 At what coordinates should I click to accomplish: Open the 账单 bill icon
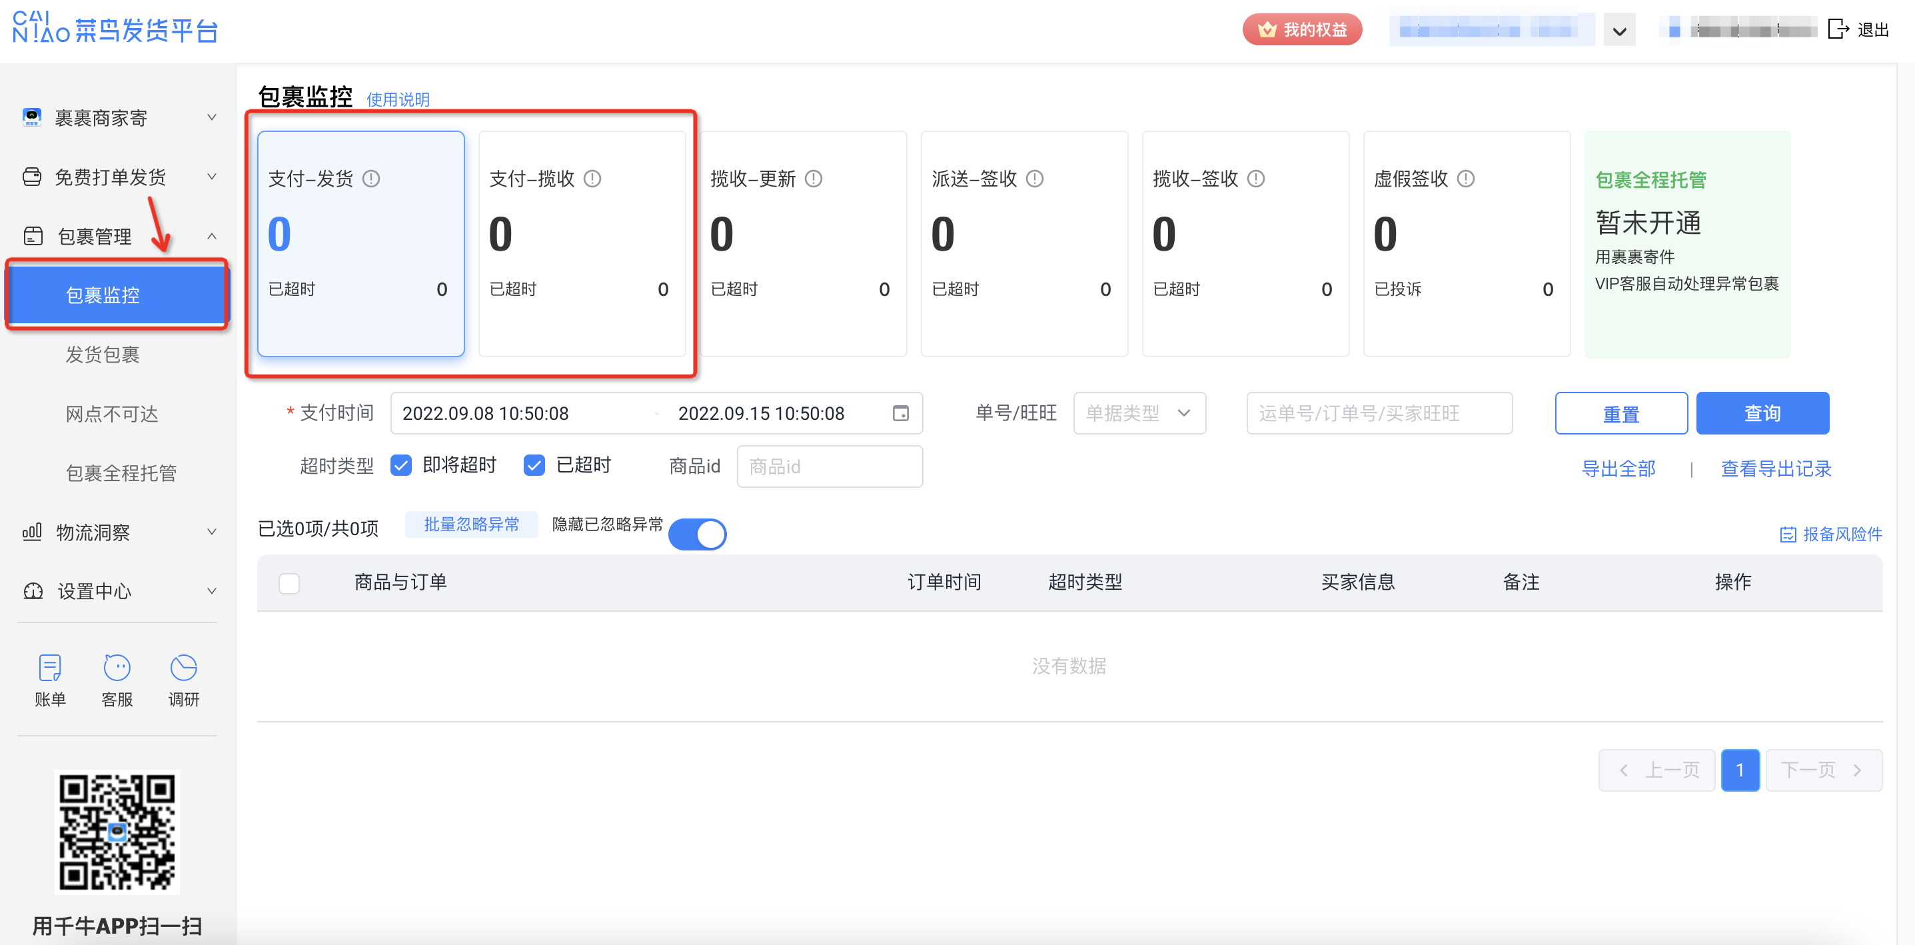coord(50,667)
